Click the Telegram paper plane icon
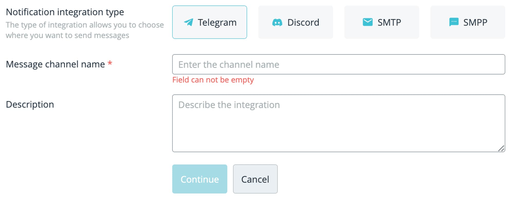514x201 pixels. [188, 22]
